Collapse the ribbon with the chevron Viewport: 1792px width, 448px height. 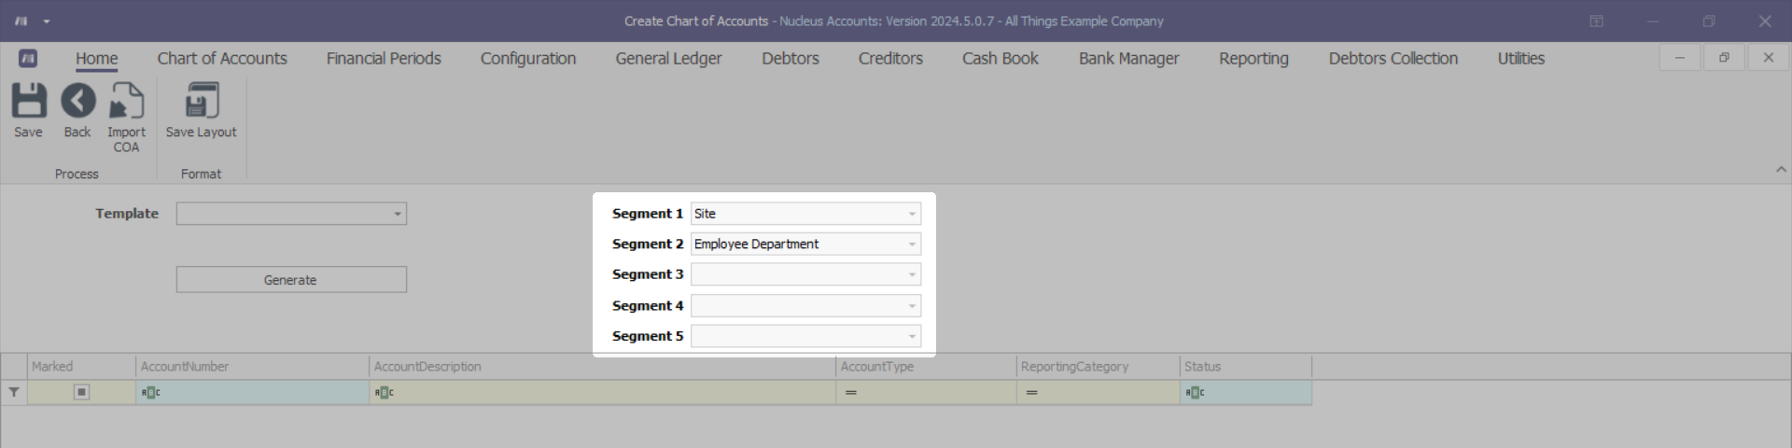[x=1781, y=170]
